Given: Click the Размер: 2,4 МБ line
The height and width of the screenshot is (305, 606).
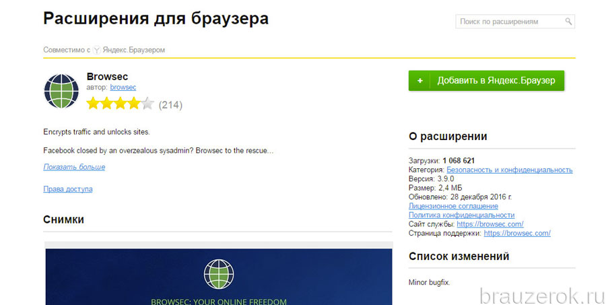Looking at the screenshot, I should 435,188.
